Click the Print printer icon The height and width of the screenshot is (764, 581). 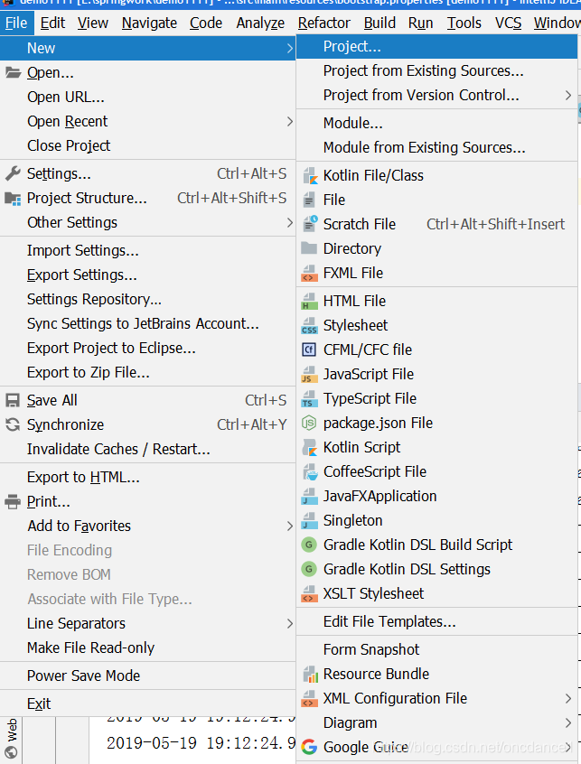[13, 501]
